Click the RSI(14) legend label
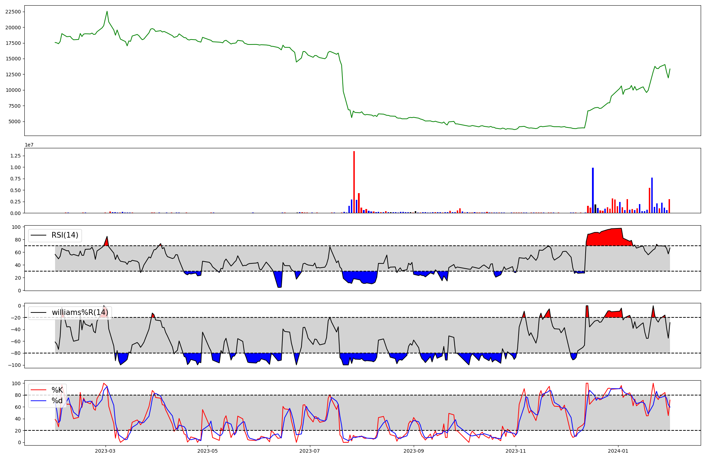This screenshot has width=706, height=459. coord(65,235)
